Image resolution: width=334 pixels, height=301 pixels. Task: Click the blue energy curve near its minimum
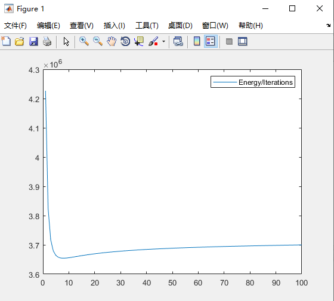coord(63,258)
